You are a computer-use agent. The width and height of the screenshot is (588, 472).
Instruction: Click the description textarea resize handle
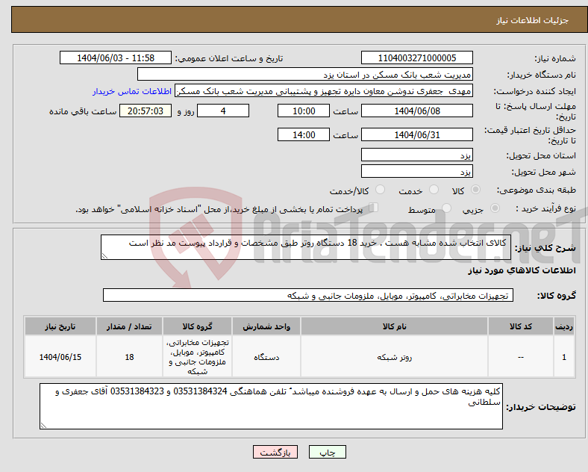(x=104, y=256)
